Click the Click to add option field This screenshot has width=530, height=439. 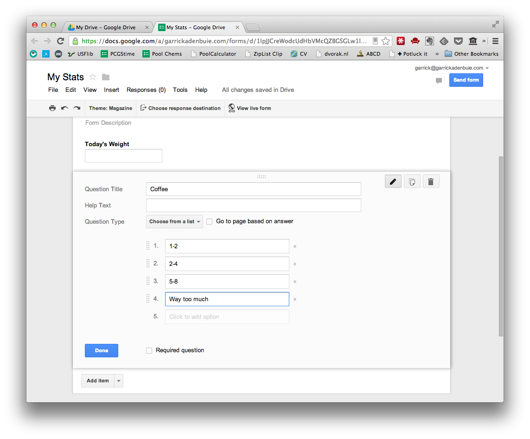227,317
